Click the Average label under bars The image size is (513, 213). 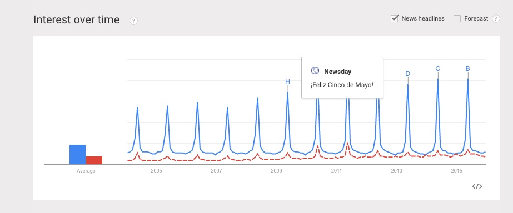(x=86, y=171)
